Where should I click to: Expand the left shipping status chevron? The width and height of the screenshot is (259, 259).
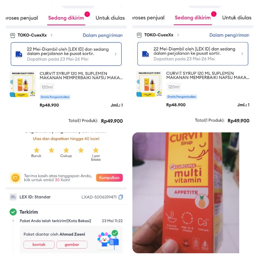point(115,54)
